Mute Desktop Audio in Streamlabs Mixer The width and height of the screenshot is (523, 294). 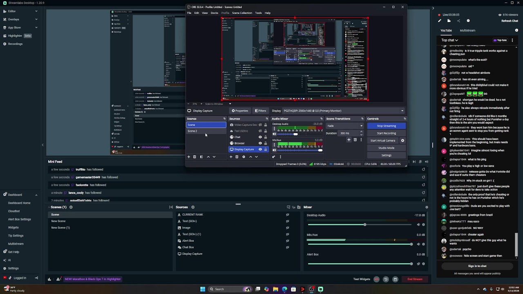(418, 225)
